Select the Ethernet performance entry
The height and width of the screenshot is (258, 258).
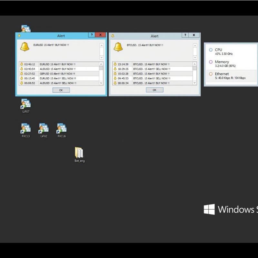coord(231,76)
